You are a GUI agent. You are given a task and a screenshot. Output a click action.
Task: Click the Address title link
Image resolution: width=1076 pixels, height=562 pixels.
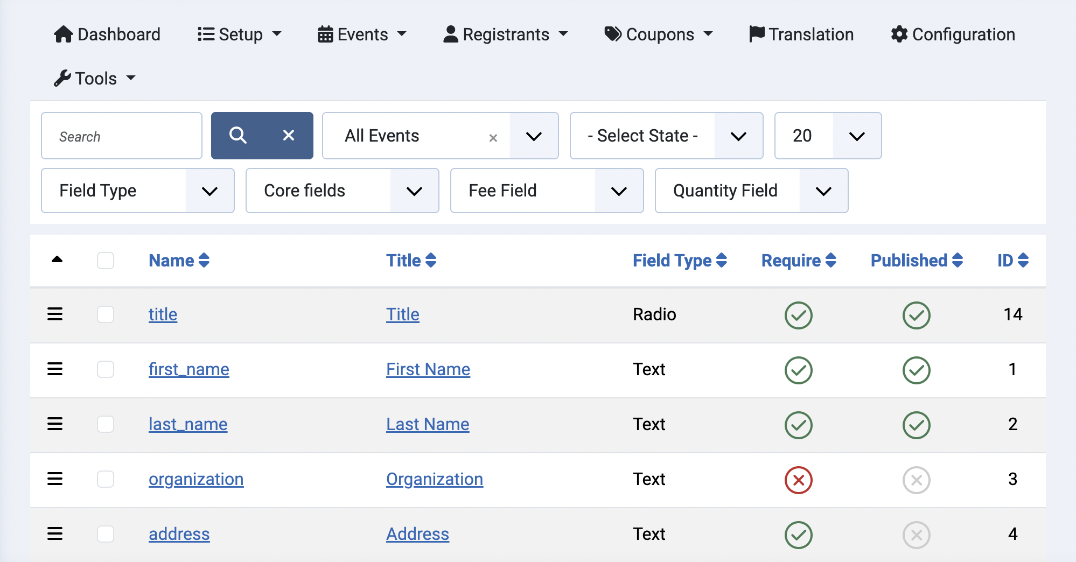tap(417, 534)
